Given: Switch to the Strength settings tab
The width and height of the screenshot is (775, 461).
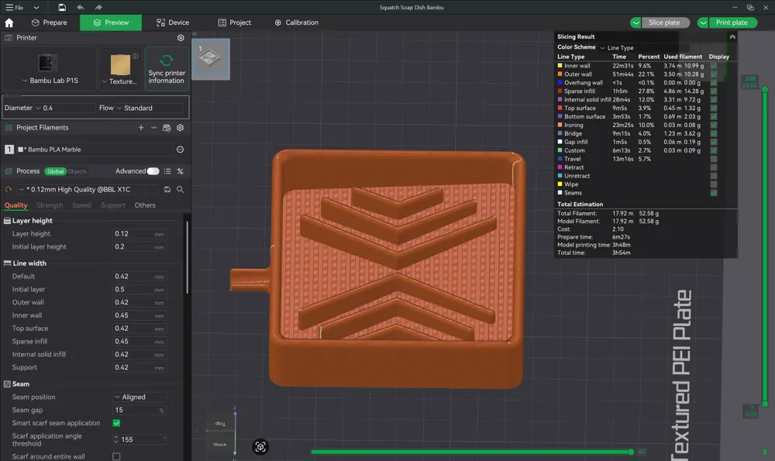Looking at the screenshot, I should pyautogui.click(x=49, y=205).
